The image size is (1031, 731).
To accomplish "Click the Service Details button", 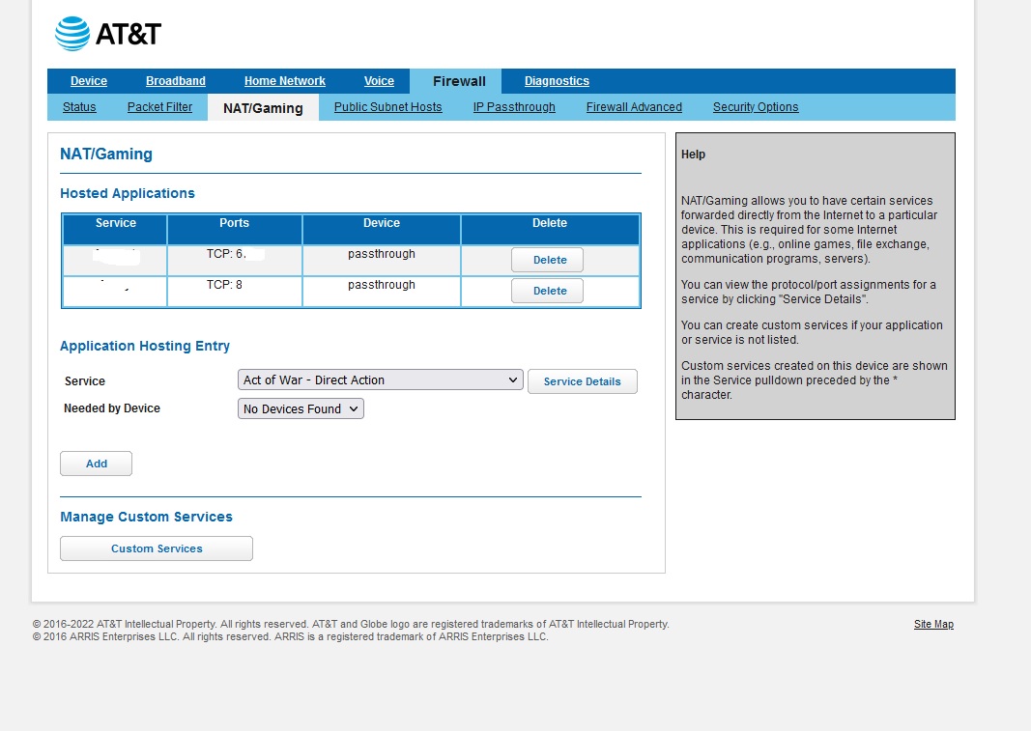I will click(x=582, y=380).
